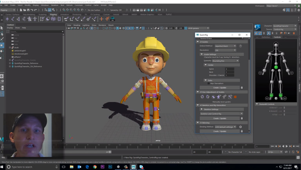The width and height of the screenshot is (301, 170).
Task: Click Create / Update under Guides section
Action: coord(220,88)
